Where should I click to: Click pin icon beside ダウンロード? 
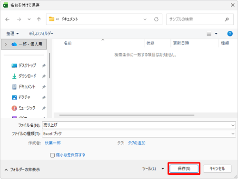tap(44, 76)
